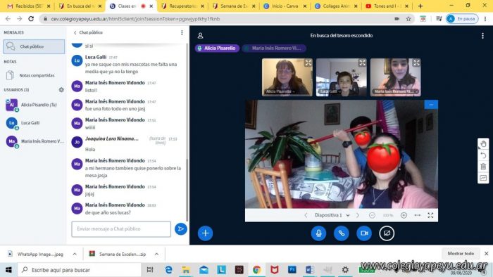This screenshot has width=493, height=277.
Task: Toggle the webcam sharing button
Action: pos(364,233)
